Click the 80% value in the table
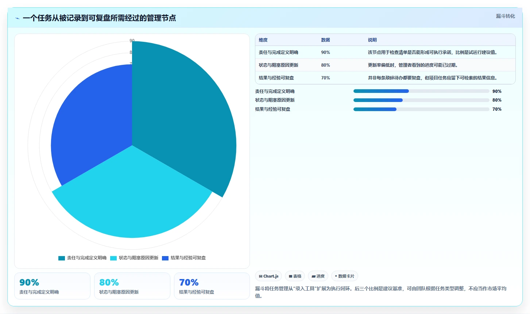Image resolution: width=530 pixels, height=314 pixels. coord(325,65)
